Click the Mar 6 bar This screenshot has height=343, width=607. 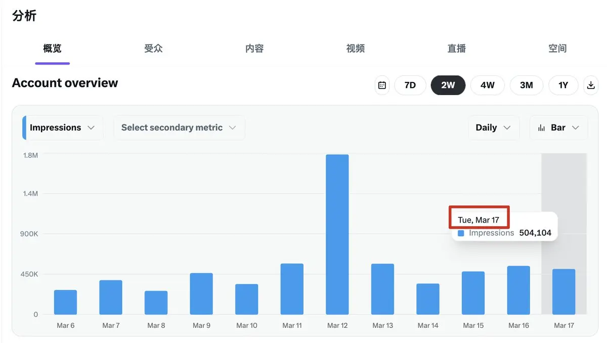point(65,302)
